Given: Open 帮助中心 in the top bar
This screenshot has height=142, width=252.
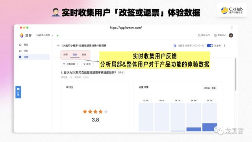Looking at the screenshot, I should pyautogui.click(x=220, y=35).
